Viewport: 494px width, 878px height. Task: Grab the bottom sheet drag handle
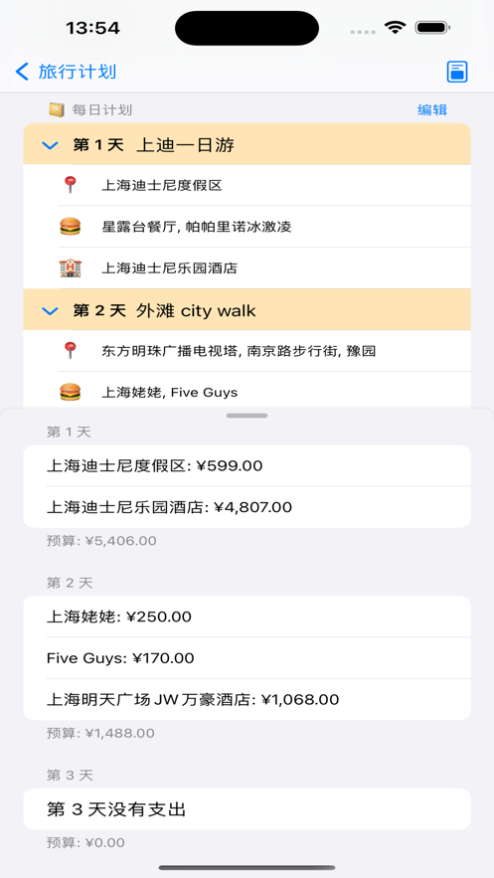(247, 416)
